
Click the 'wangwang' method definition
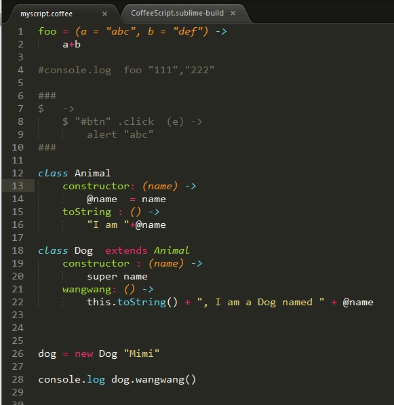[x=87, y=290]
